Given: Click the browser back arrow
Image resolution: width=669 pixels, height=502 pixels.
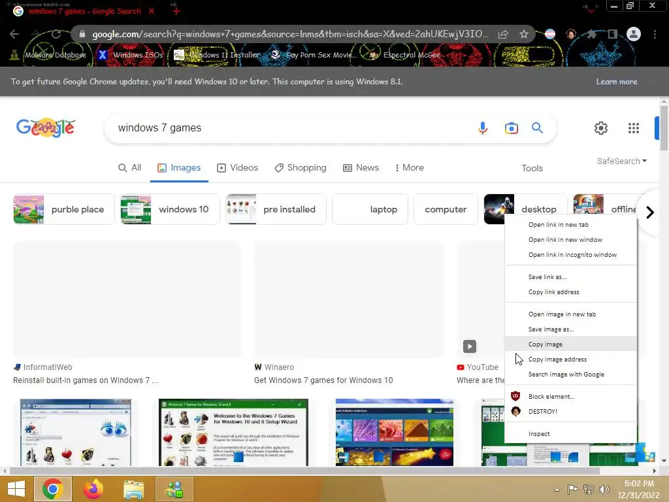Looking at the screenshot, I should 14,34.
